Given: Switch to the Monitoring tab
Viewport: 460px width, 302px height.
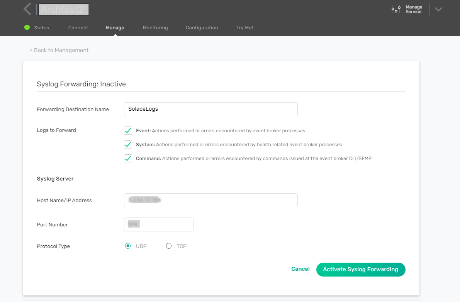Looking at the screenshot, I should 155,28.
